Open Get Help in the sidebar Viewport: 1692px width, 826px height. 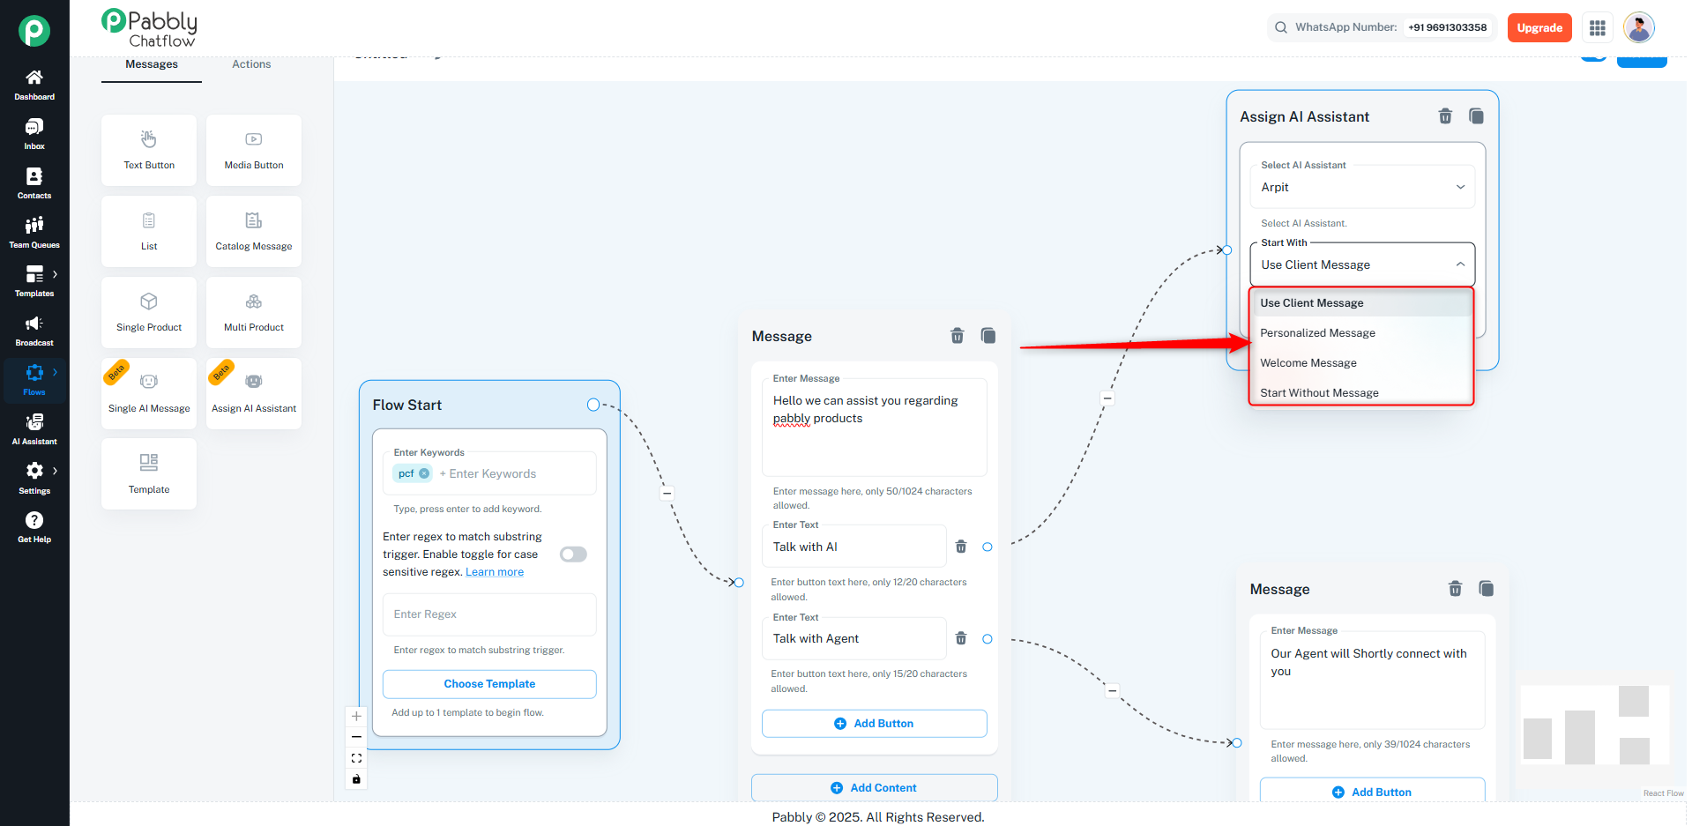coord(34,527)
